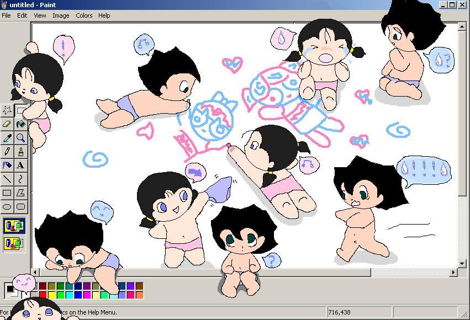Pick the Eraser tool
The width and height of the screenshot is (470, 320).
coord(7,124)
